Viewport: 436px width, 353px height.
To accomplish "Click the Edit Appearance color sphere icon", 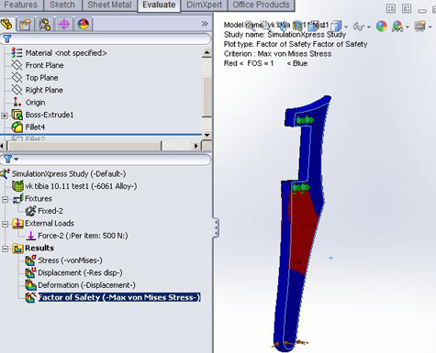I will coord(381,27).
